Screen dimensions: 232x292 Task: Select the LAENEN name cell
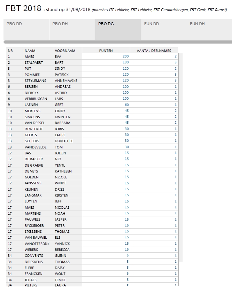[38, 105]
